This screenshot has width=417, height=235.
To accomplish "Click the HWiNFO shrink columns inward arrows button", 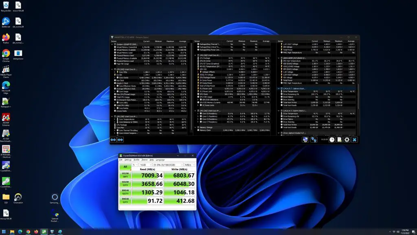I will tap(120, 140).
